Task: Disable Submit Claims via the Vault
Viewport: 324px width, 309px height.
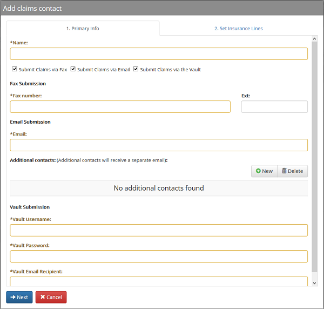Action: point(136,69)
